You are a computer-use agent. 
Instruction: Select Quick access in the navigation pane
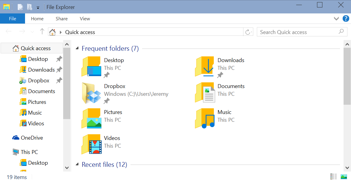(x=32, y=48)
